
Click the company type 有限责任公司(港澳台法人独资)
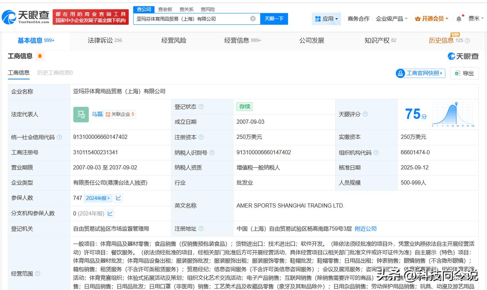110,183
